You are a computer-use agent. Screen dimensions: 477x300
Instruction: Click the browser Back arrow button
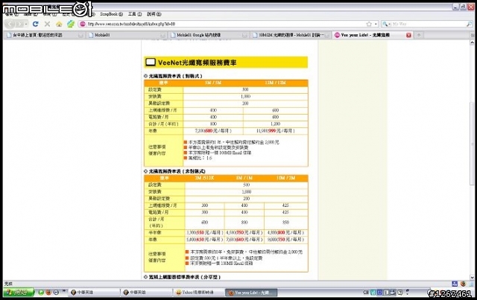tap(10, 24)
